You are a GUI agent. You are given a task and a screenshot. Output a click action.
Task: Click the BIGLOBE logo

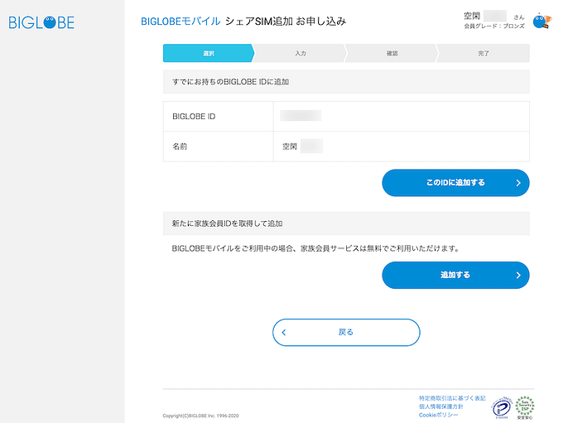point(41,22)
